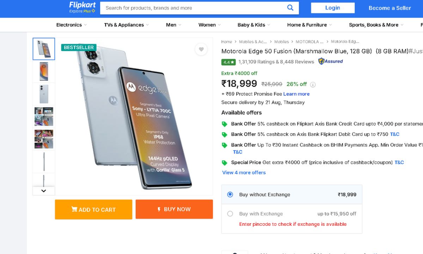Click the product search input field
The height and width of the screenshot is (254, 423).
(194, 8)
